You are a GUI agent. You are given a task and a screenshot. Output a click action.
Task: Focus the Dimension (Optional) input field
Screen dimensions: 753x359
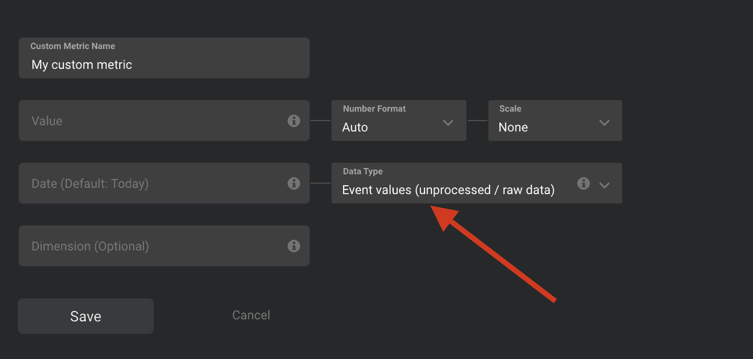[x=152, y=246]
